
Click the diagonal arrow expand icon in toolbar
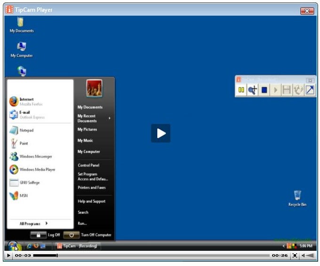(x=310, y=90)
